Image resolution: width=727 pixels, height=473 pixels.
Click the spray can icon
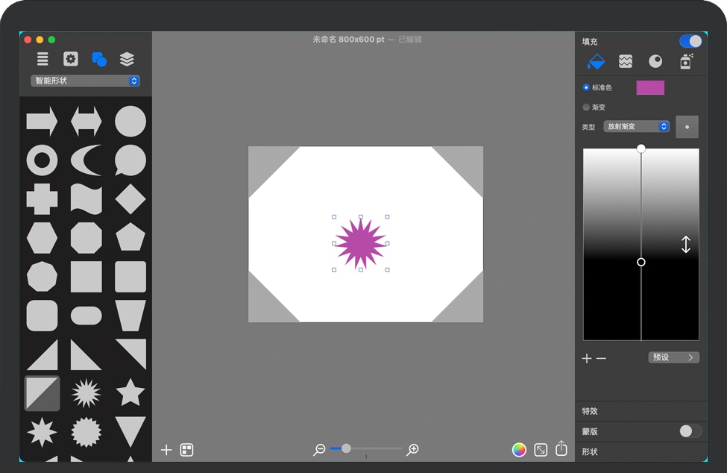coord(686,61)
